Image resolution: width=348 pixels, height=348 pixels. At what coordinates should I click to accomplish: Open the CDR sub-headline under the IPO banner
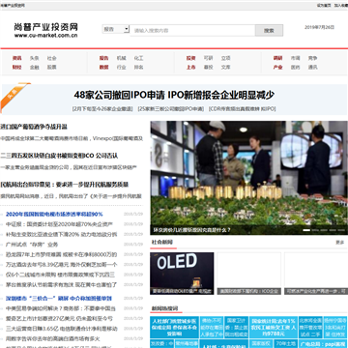click(x=243, y=109)
